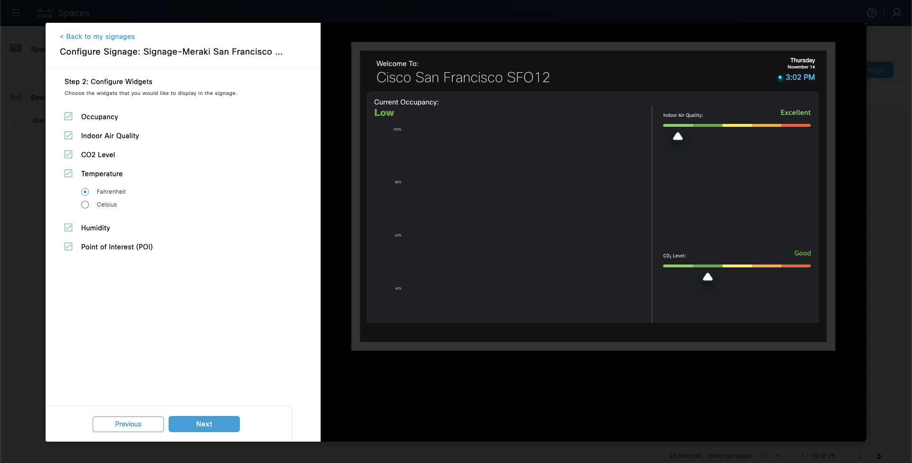The image size is (912, 463).
Task: Click the Previous button
Action: click(128, 424)
